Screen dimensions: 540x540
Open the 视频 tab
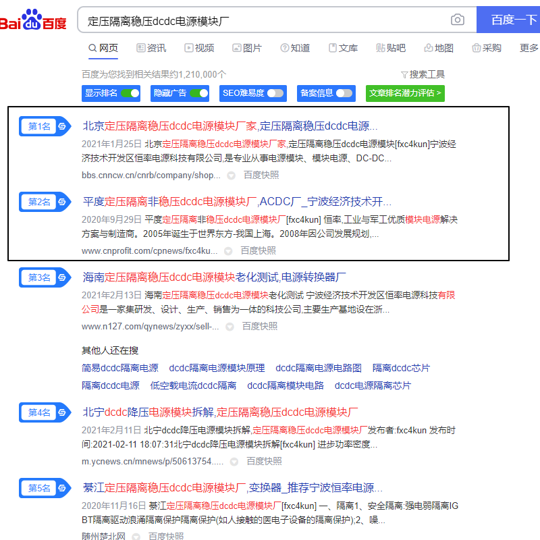coord(199,48)
